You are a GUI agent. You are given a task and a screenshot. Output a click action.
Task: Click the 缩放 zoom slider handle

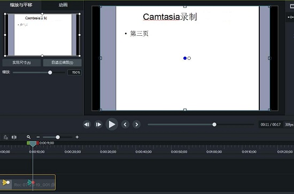[x=50, y=73]
